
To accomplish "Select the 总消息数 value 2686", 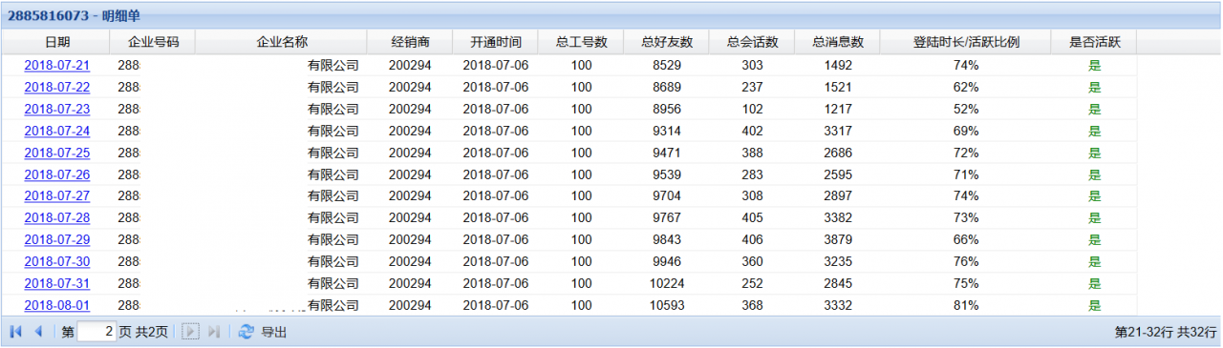I will pos(838,153).
